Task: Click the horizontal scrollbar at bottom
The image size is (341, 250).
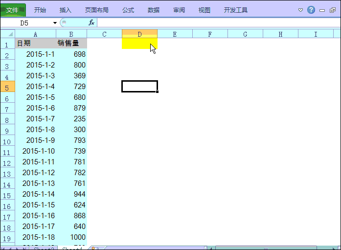Action: click(x=266, y=248)
